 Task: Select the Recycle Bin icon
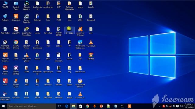tap(5, 30)
